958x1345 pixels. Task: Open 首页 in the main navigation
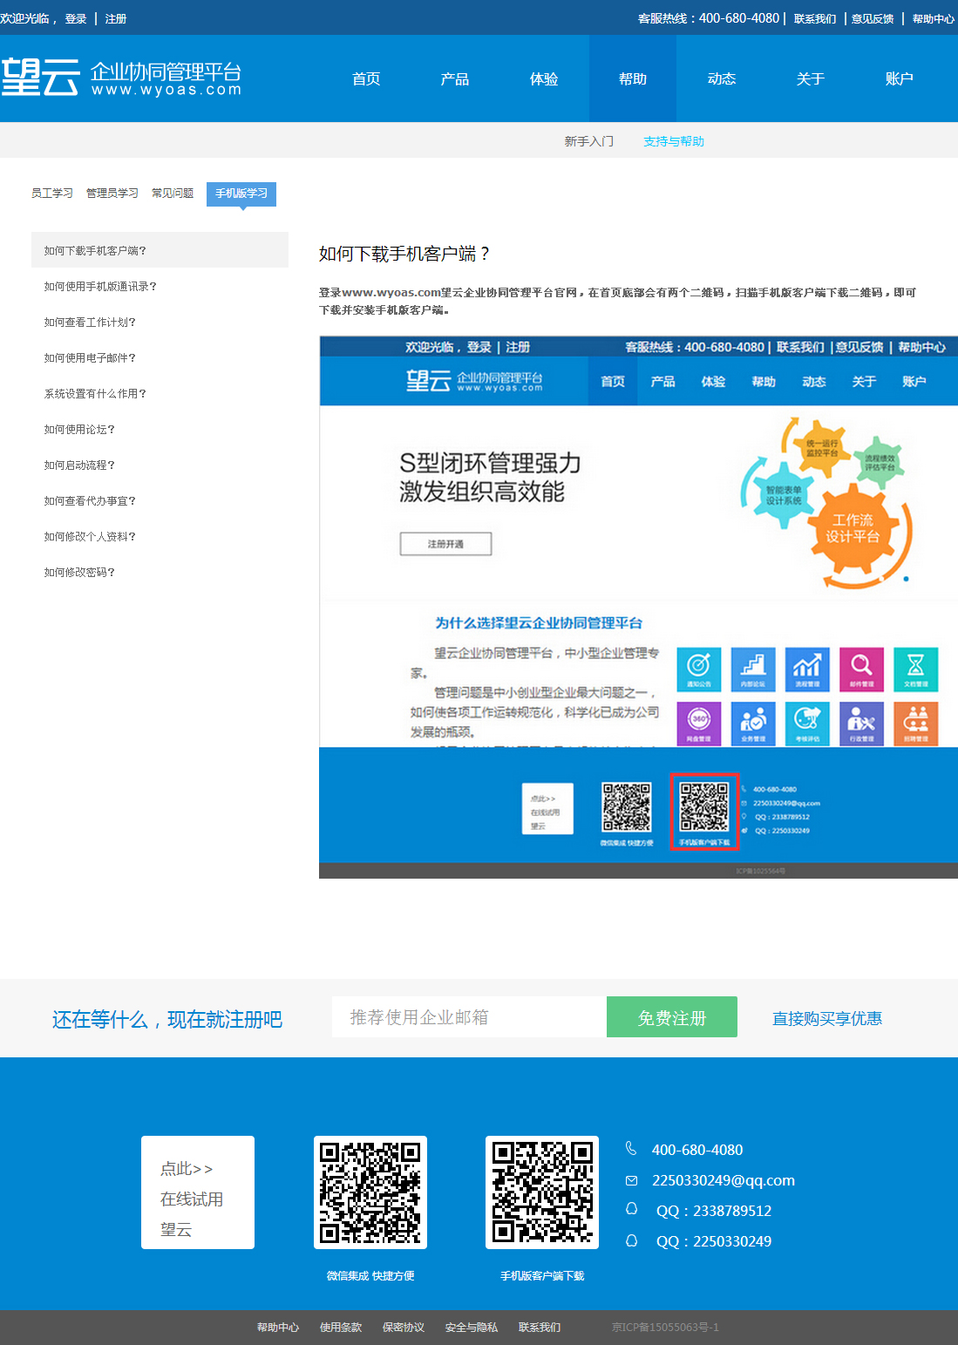[x=366, y=78]
